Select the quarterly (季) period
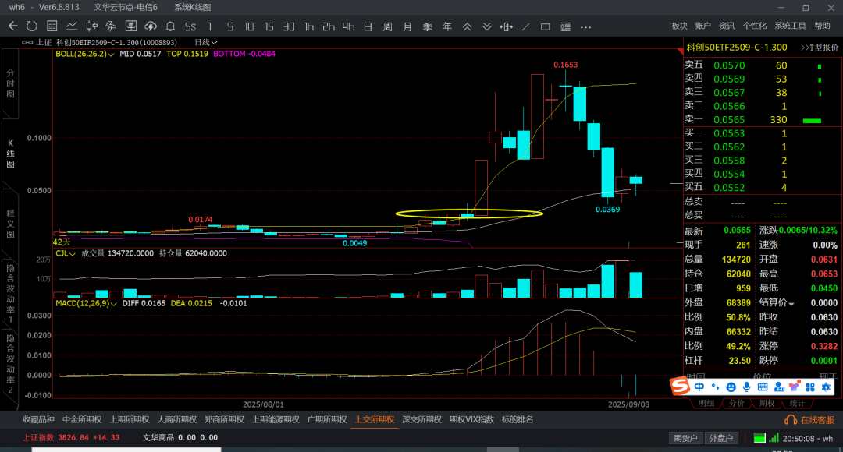Image resolution: width=843 pixels, height=452 pixels. 428,26
